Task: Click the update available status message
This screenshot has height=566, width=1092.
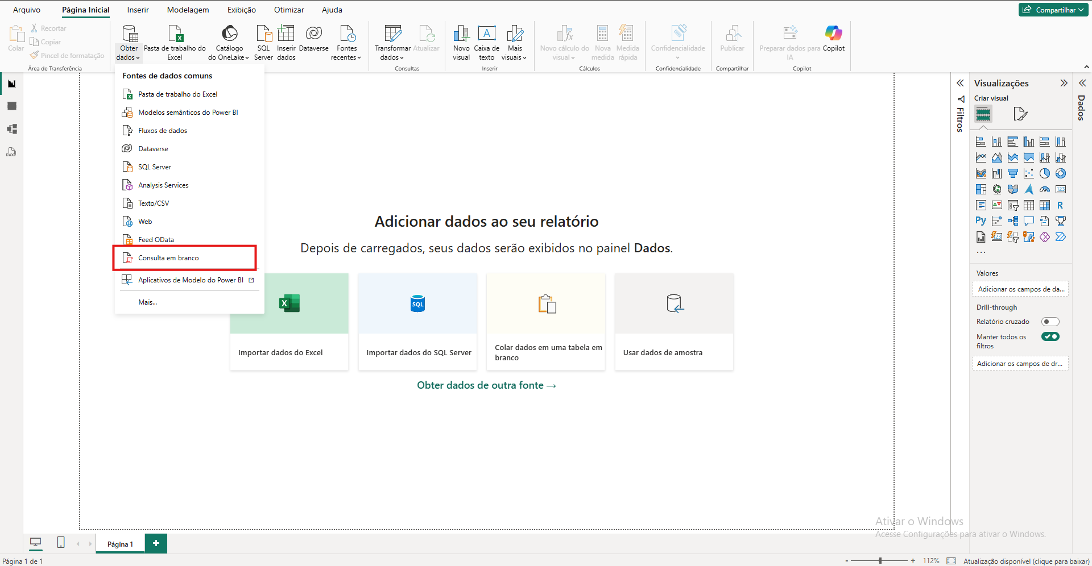Action: [x=1026, y=561]
